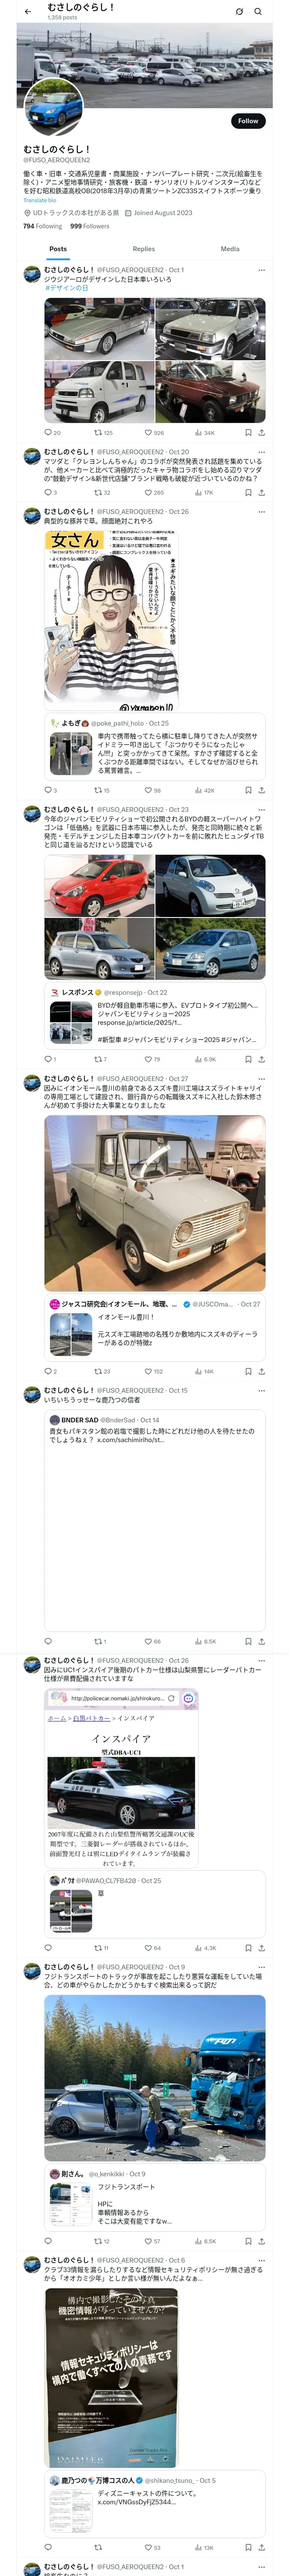Click the Translate bio link
The height and width of the screenshot is (2576, 289).
click(x=40, y=200)
